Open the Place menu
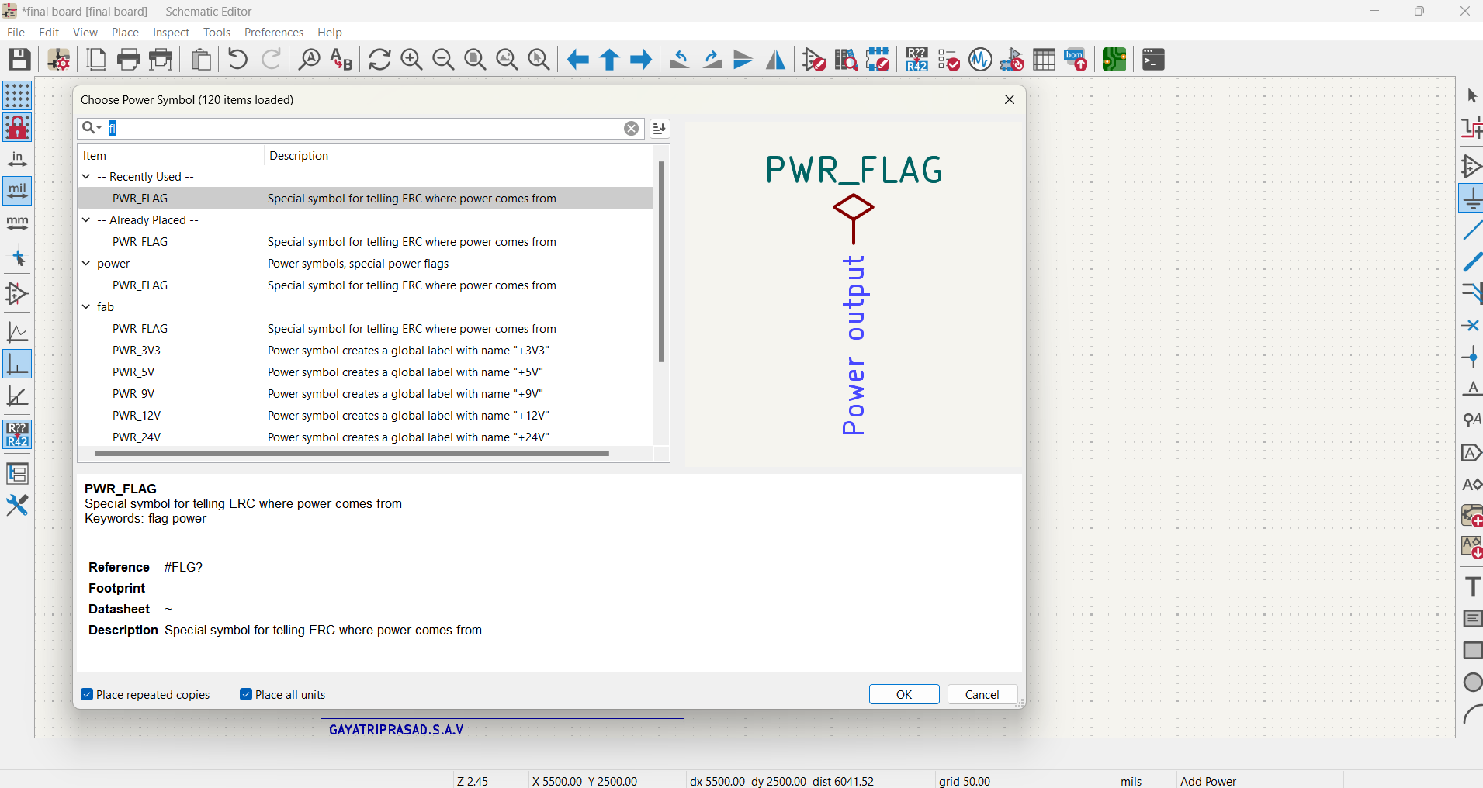1483x788 pixels. (x=125, y=33)
